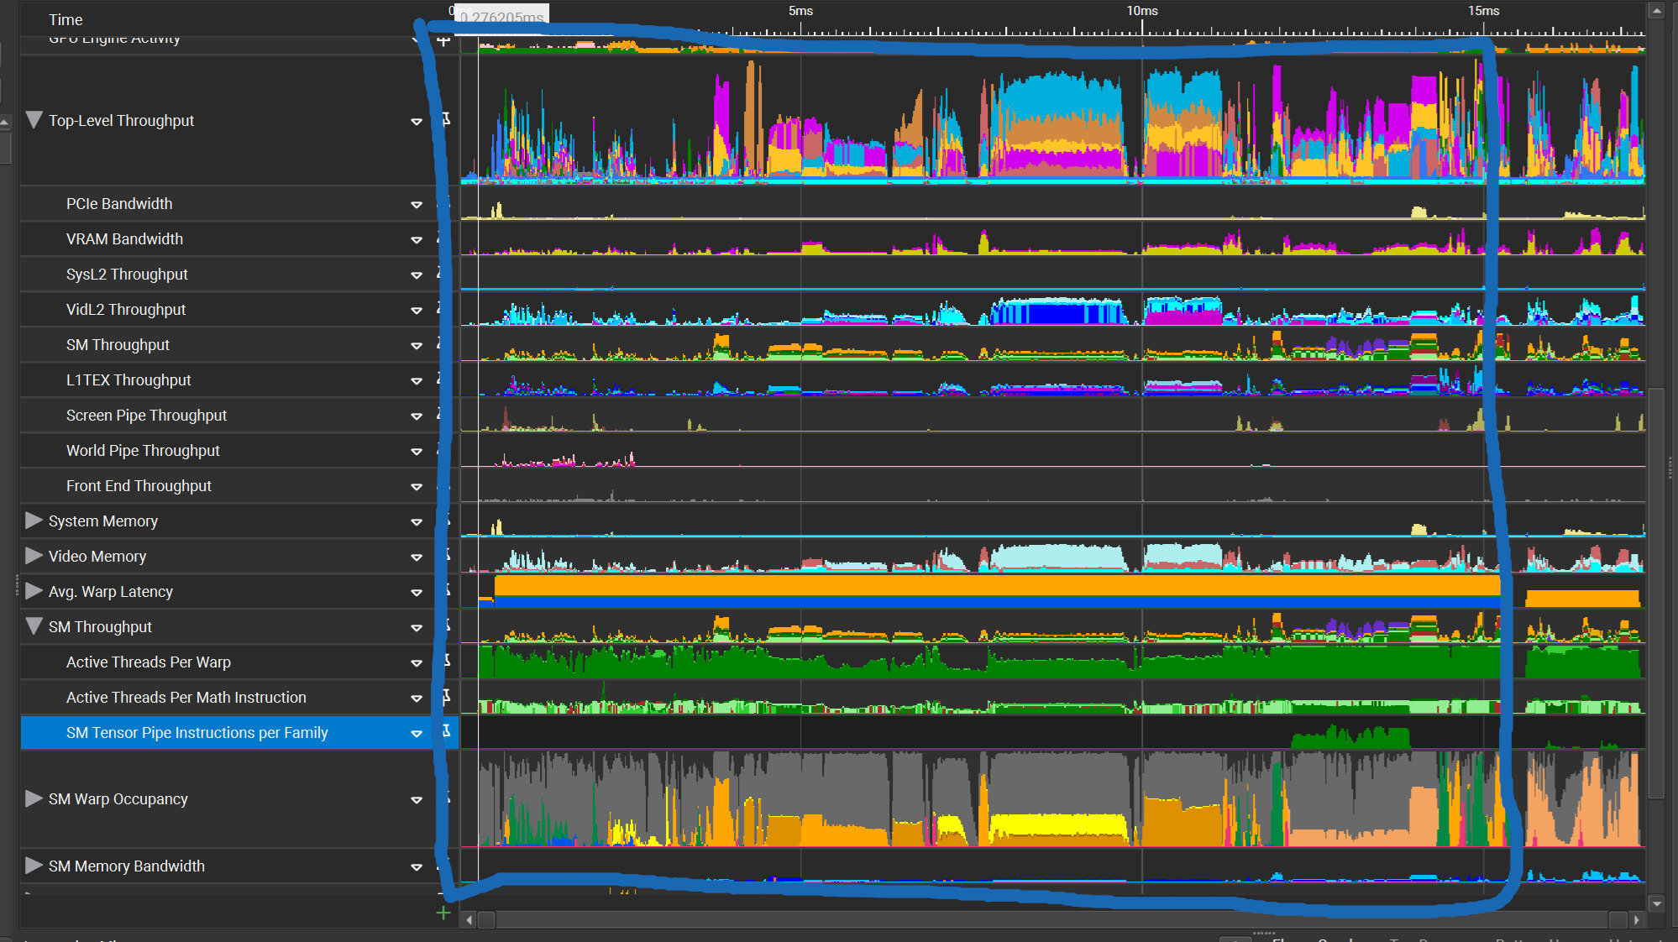Screen dimensions: 1678x942
Task: Open the options dropdown for VRAM Bandwidth
Action: (x=417, y=238)
